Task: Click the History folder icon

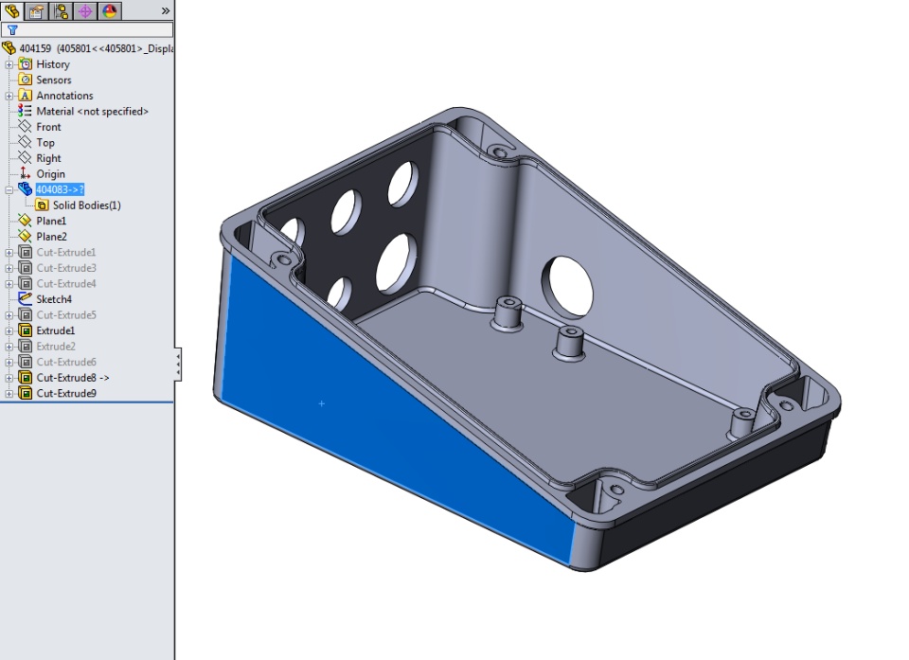Action: pyautogui.click(x=25, y=63)
